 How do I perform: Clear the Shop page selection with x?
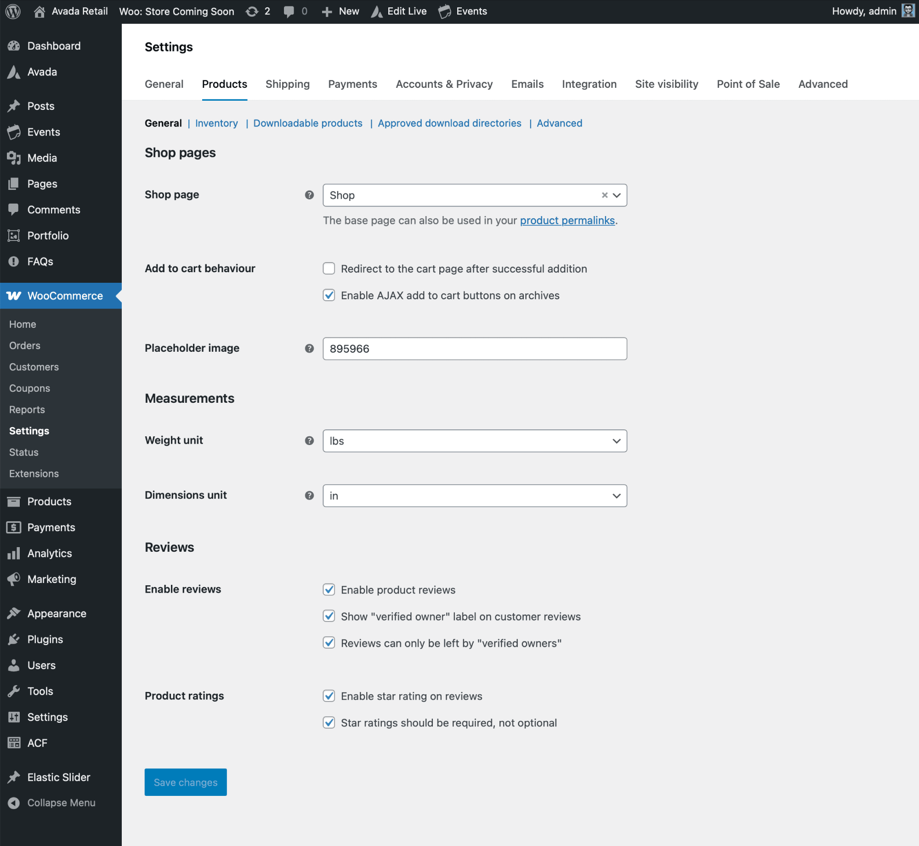(x=605, y=195)
